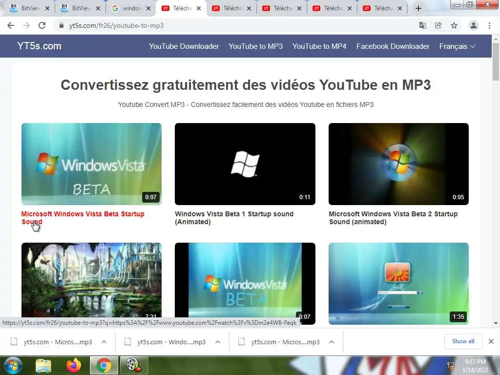Select second-row Windows Vista BETA 0:07 thumbnail
Image resolution: width=500 pixels, height=375 pixels.
pyautogui.click(x=245, y=284)
